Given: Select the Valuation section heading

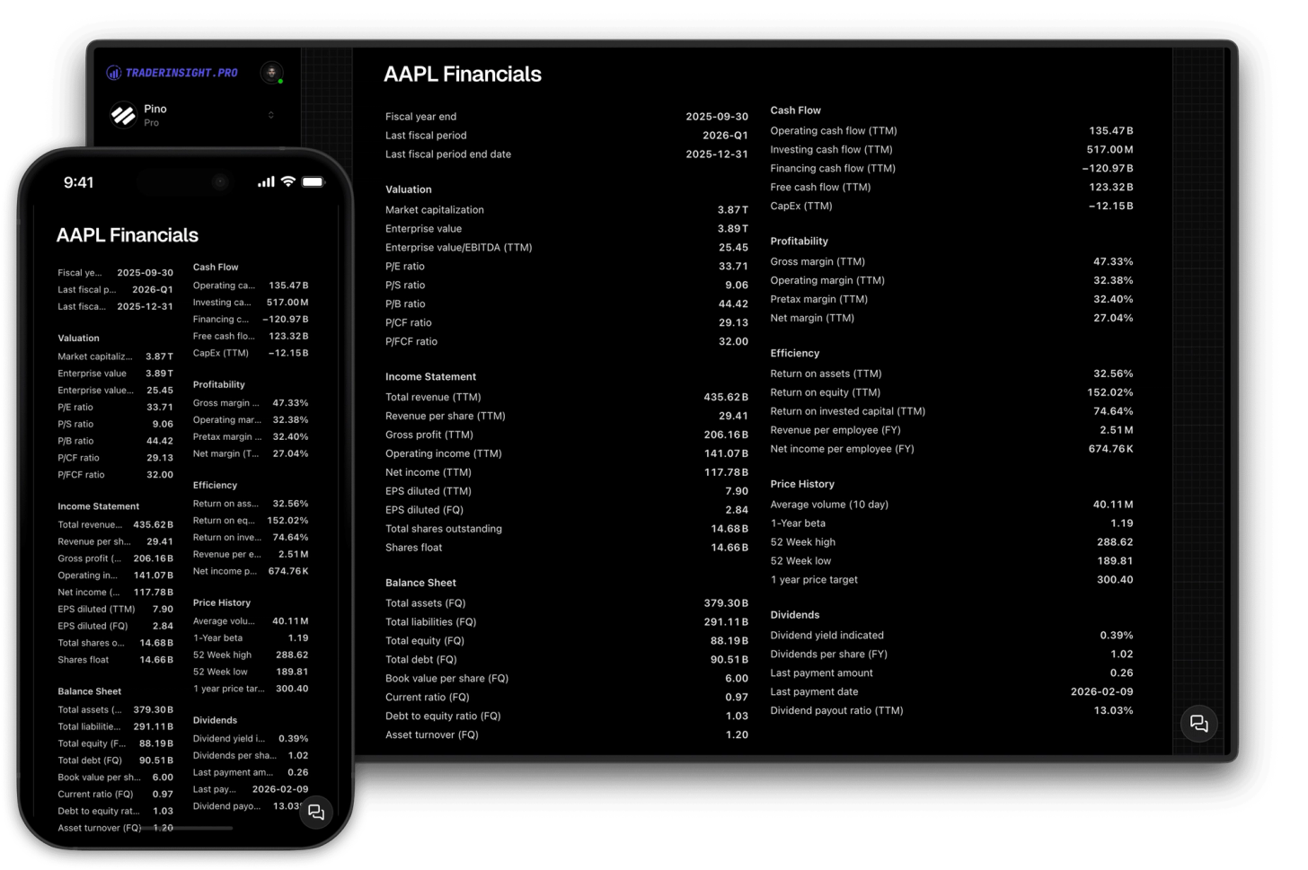Looking at the screenshot, I should tap(409, 189).
